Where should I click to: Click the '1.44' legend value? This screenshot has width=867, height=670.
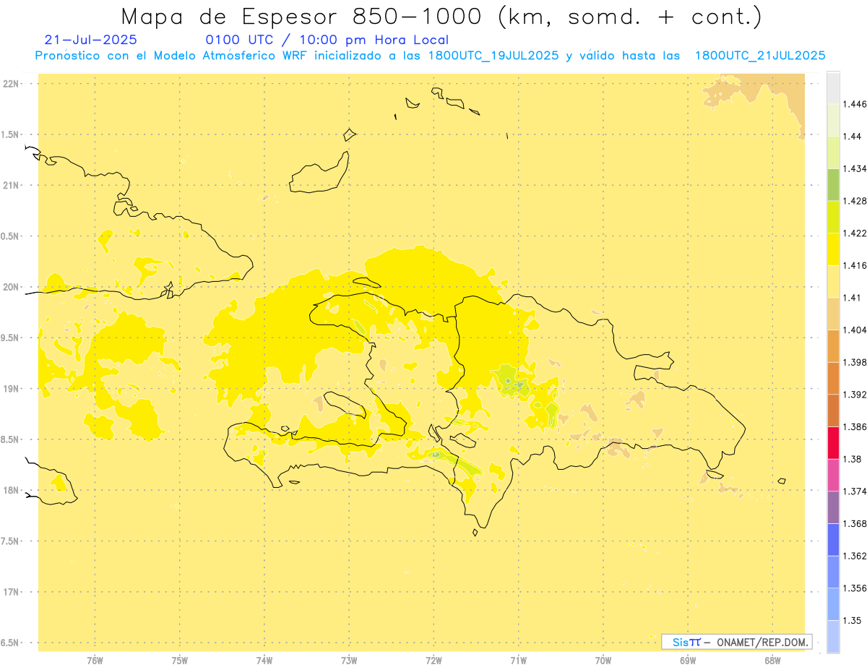pyautogui.click(x=852, y=137)
